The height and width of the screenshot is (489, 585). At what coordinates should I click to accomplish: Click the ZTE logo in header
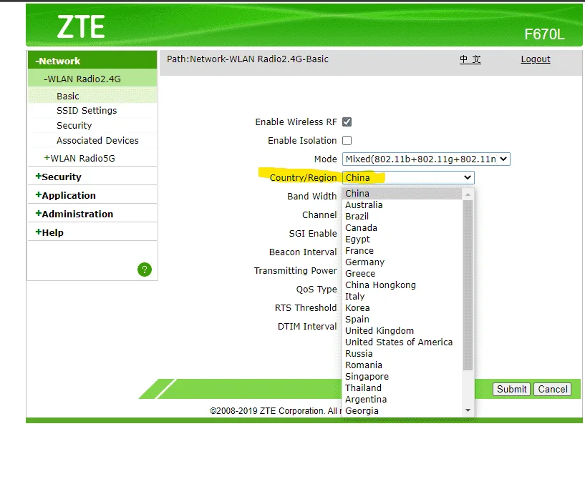pos(81,27)
